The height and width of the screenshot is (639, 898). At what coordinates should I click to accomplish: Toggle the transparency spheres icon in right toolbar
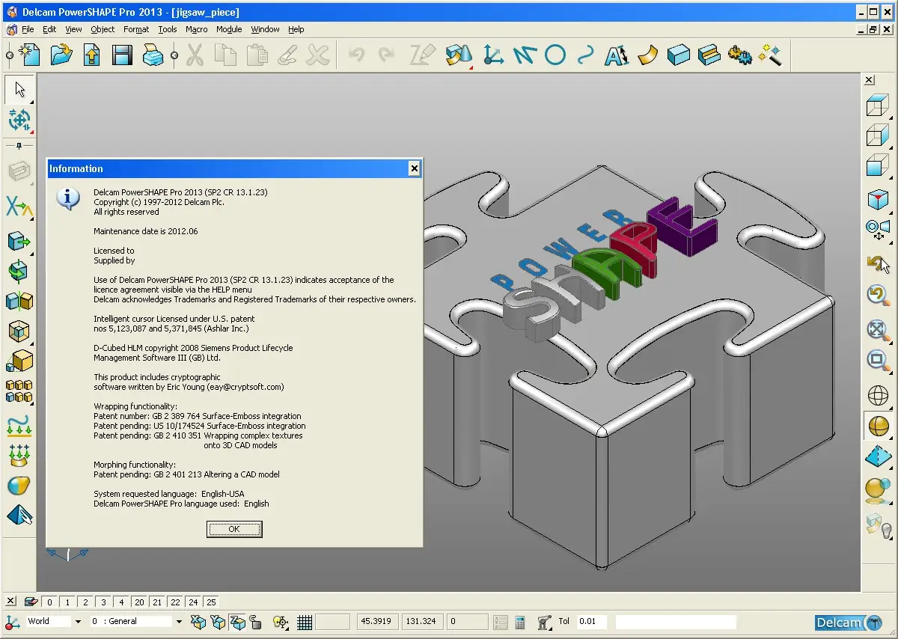point(877,490)
